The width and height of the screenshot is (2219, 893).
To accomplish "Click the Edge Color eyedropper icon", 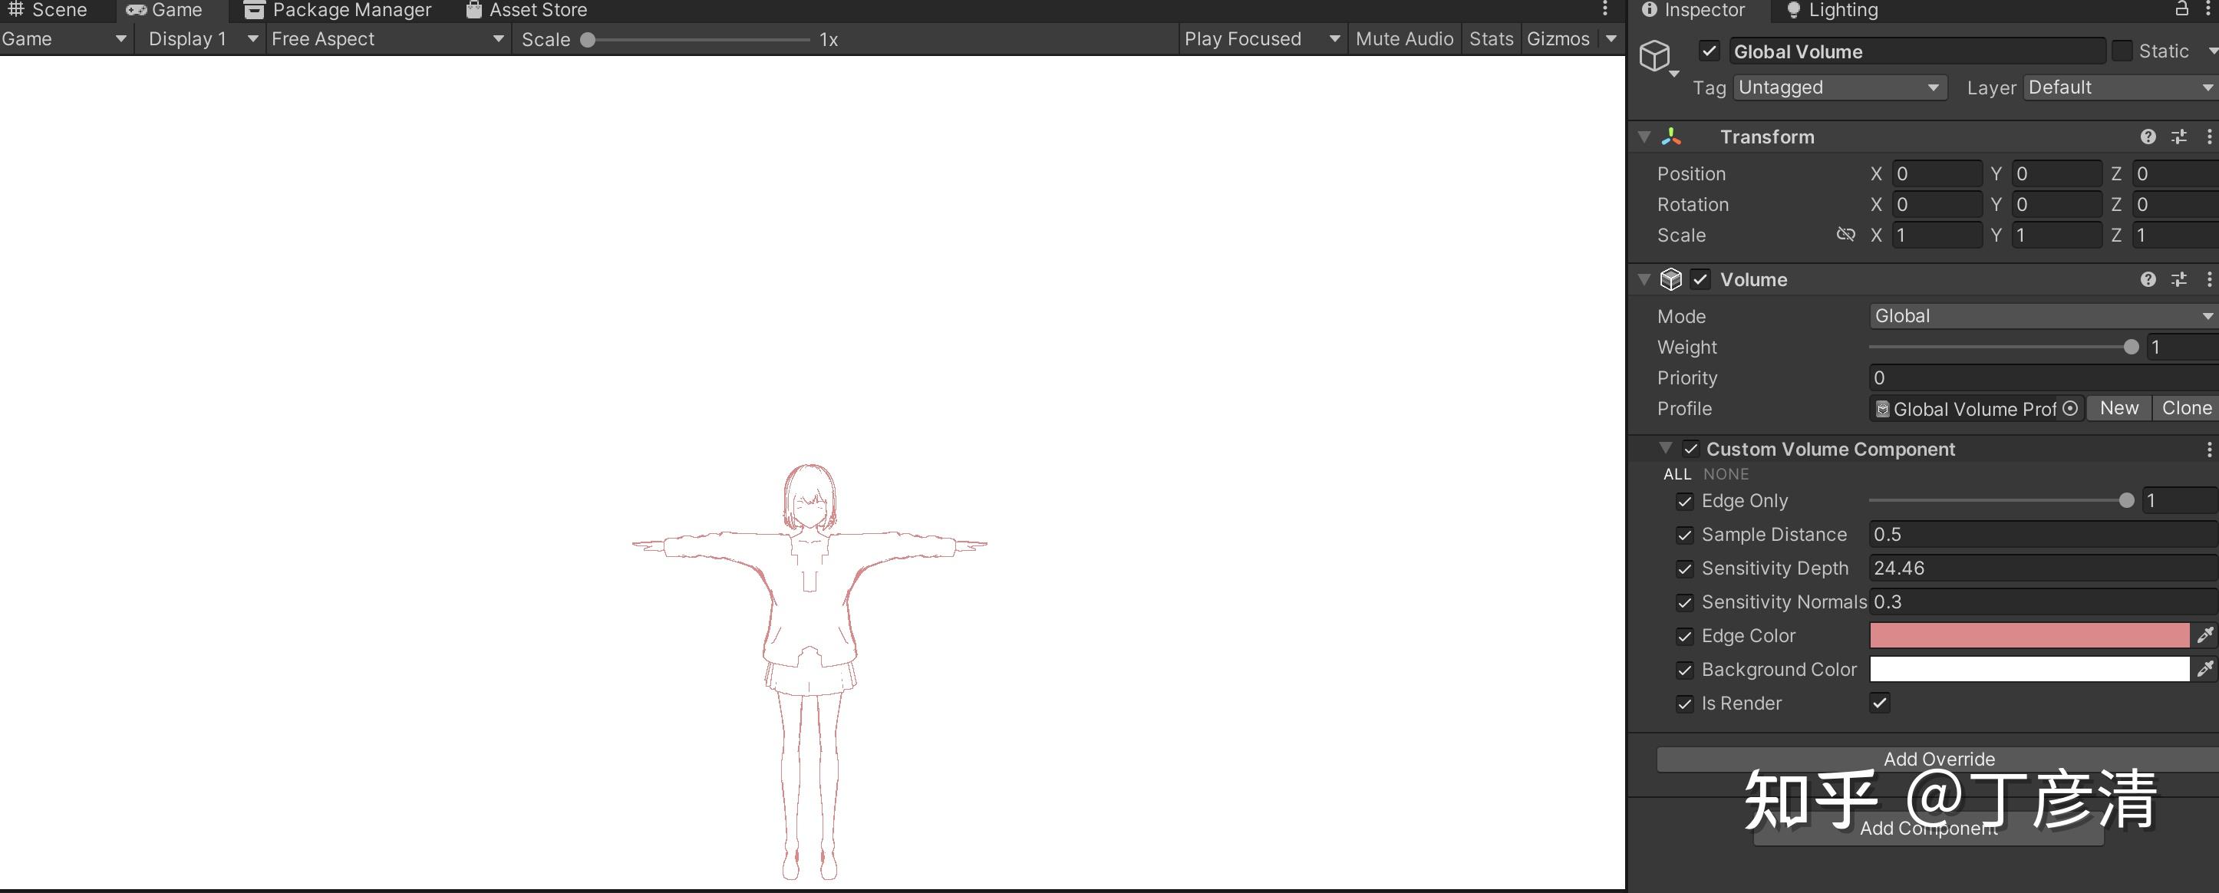I will click(2204, 635).
